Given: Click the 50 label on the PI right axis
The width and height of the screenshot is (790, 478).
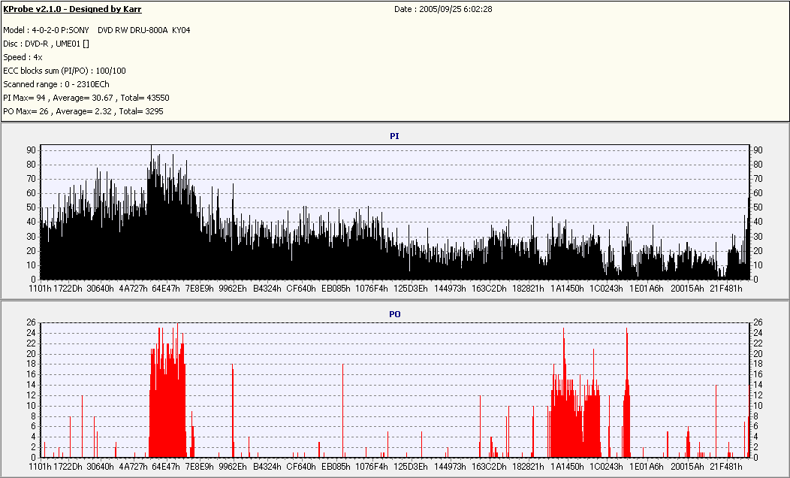Looking at the screenshot, I should (x=758, y=207).
